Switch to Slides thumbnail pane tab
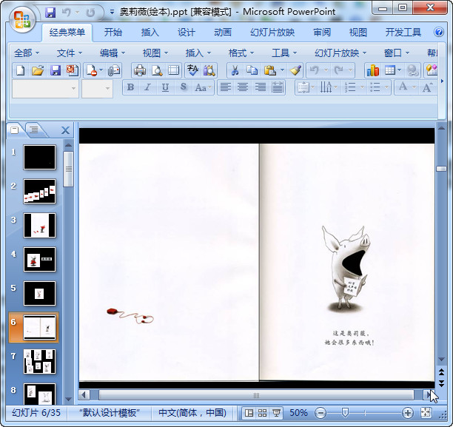 point(15,130)
